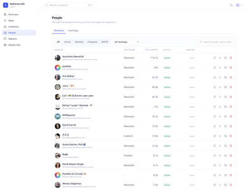Click Active status badge for pixelfed
Image resolution: width=250 pixels, height=189 pixels.
pos(167,68)
